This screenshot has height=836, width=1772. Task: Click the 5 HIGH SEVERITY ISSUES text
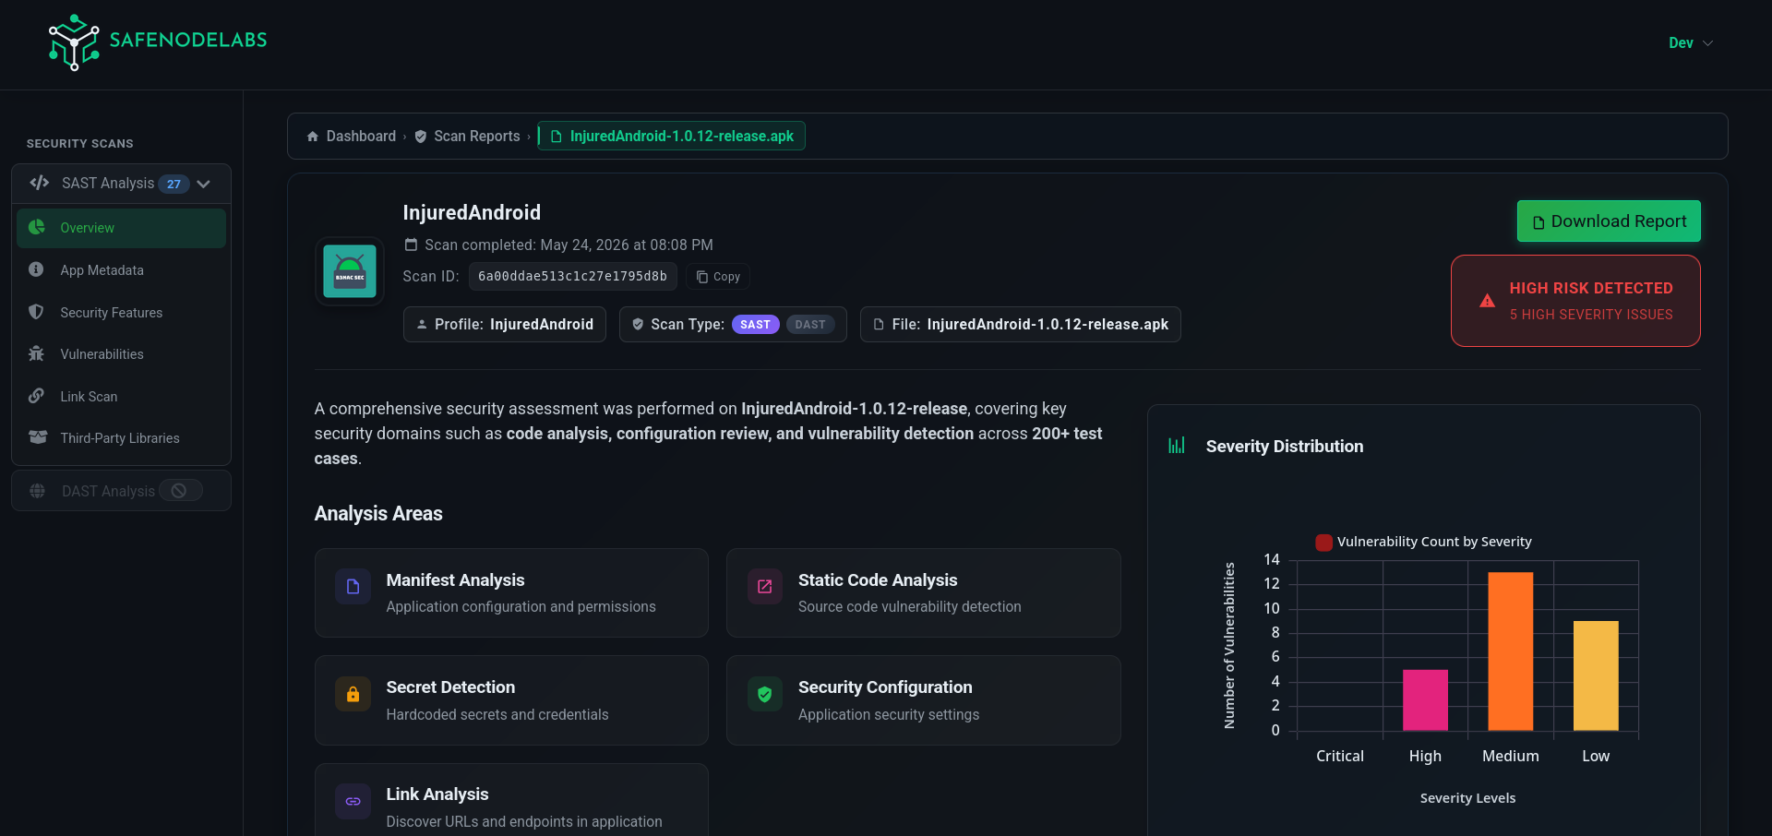pyautogui.click(x=1591, y=315)
